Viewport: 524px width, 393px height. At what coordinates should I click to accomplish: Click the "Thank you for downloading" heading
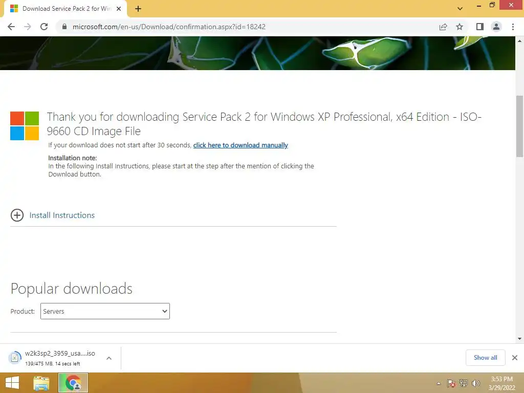point(264,124)
